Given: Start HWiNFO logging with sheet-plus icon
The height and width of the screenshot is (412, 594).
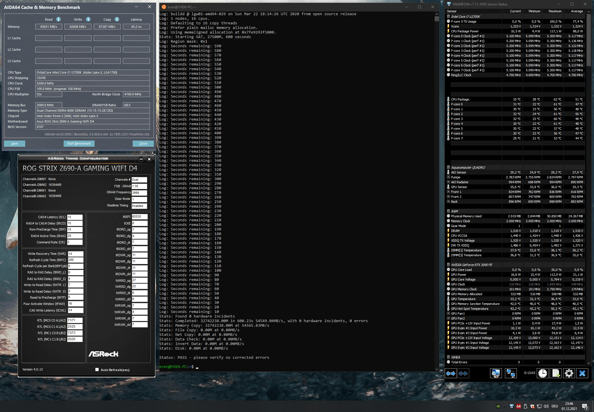Looking at the screenshot, I should coord(556,373).
